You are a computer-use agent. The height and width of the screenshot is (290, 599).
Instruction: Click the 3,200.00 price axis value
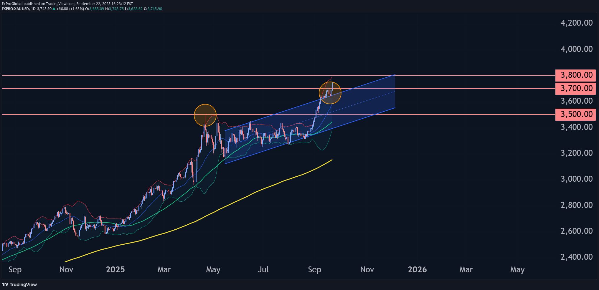pyautogui.click(x=577, y=153)
